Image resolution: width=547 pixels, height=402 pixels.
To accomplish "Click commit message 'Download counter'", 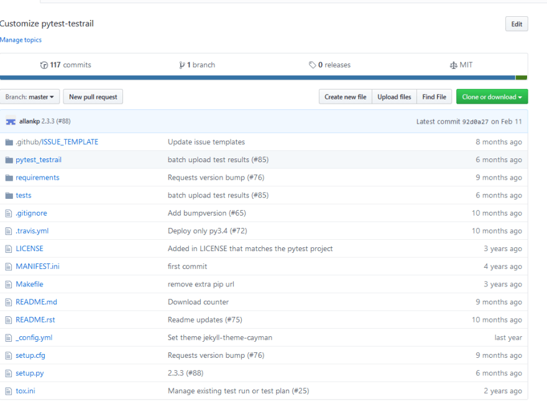I will (x=198, y=302).
